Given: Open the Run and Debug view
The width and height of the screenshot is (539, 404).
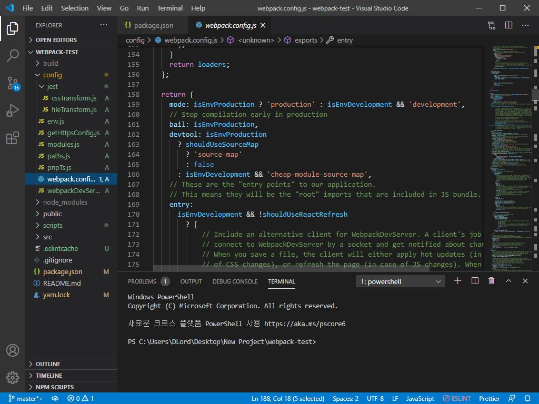Looking at the screenshot, I should [x=13, y=110].
